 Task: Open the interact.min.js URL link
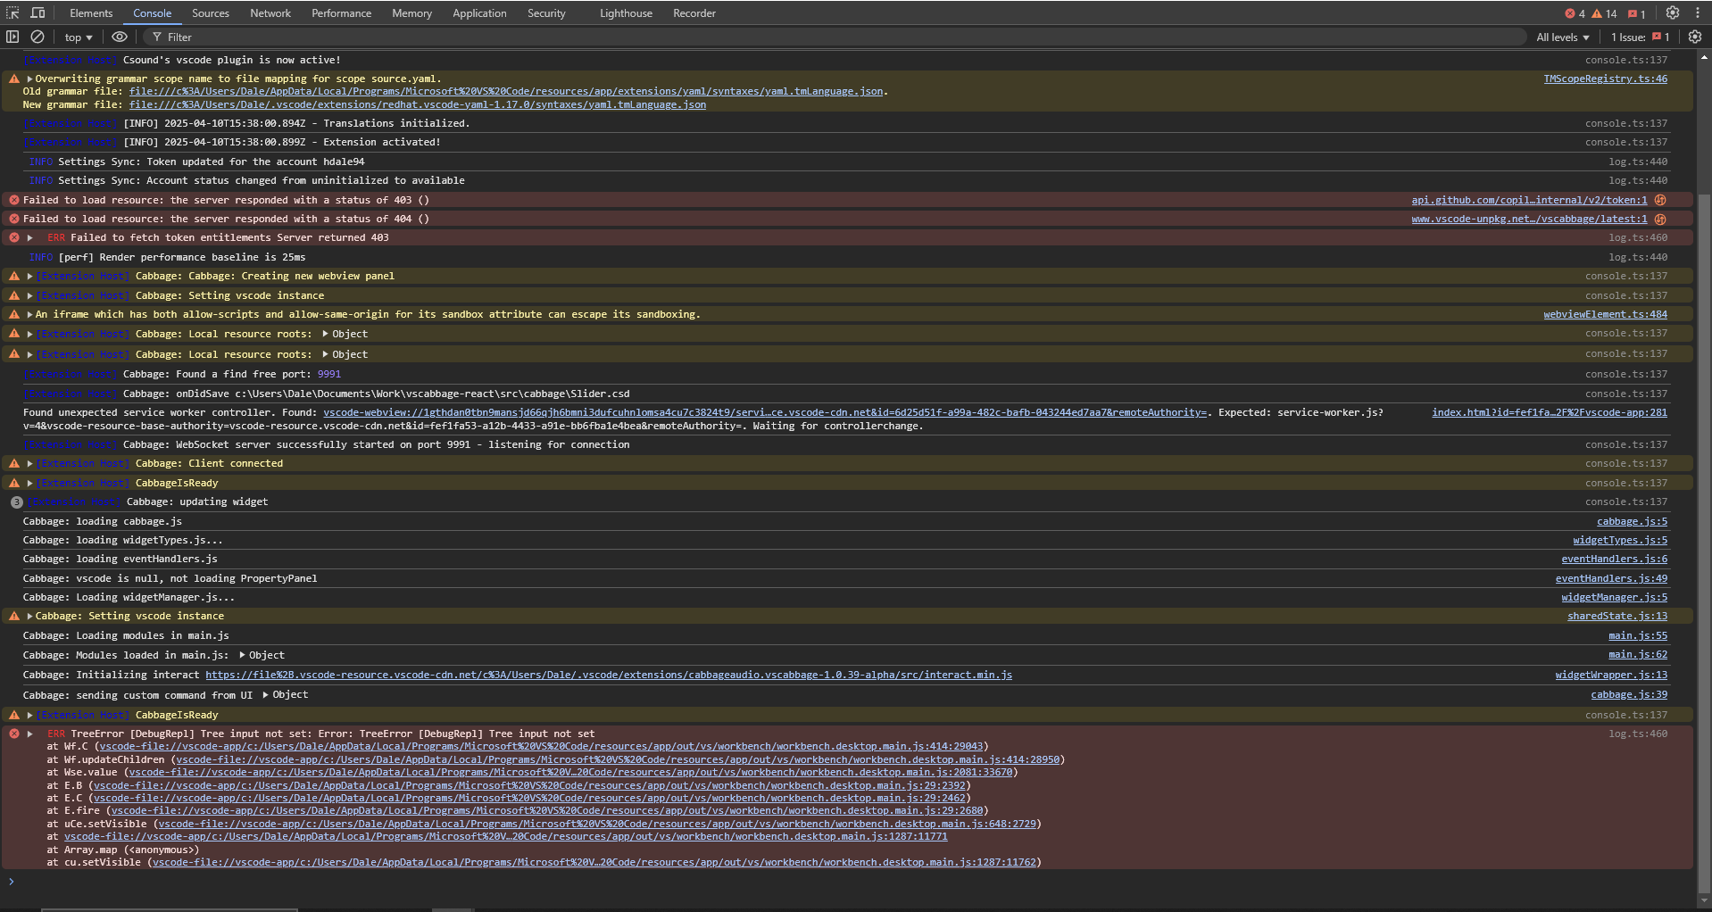[609, 675]
